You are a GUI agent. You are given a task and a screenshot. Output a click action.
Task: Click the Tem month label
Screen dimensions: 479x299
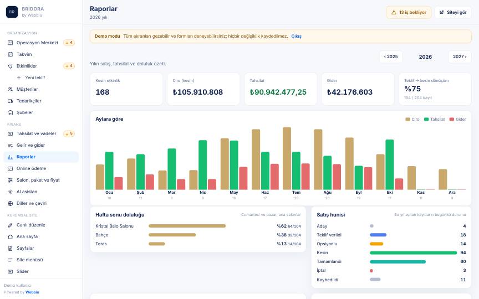pos(296,193)
